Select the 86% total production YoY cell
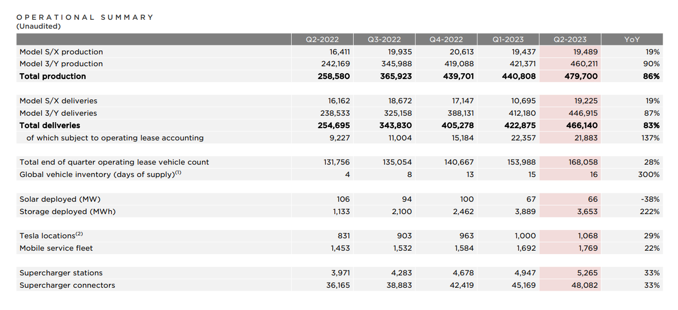 (652, 76)
